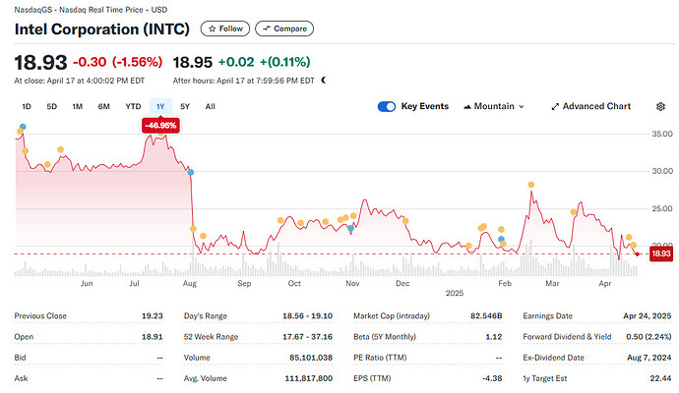Follow Intel Corporation stock

(x=225, y=28)
